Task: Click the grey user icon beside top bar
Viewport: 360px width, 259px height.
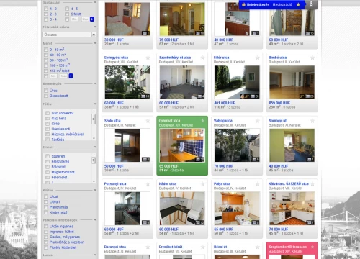Action: click(311, 4)
